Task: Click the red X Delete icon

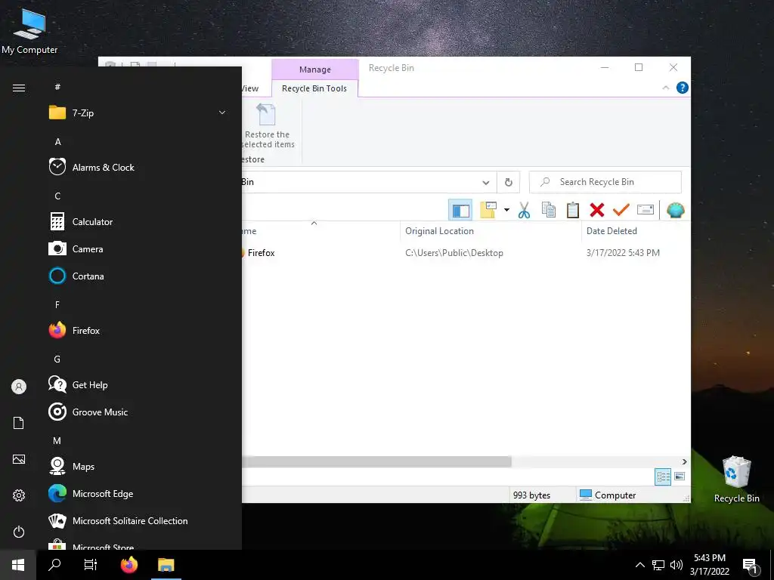Action: 597,210
